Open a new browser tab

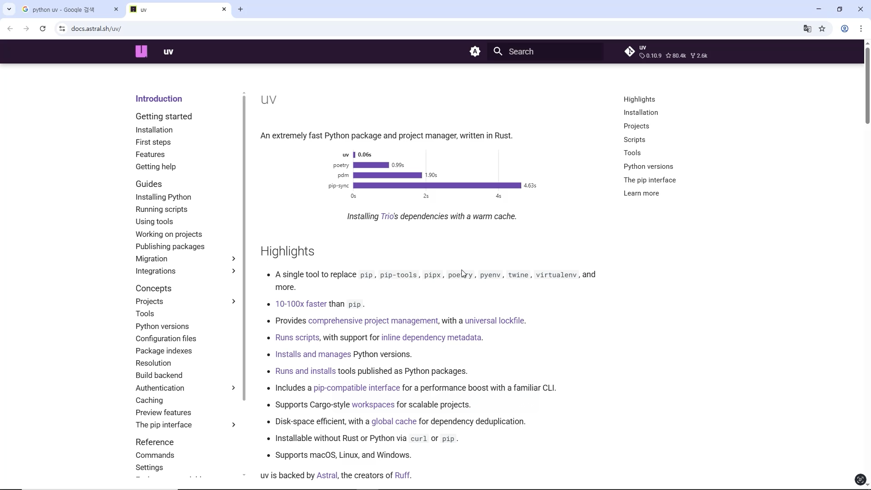point(240,10)
